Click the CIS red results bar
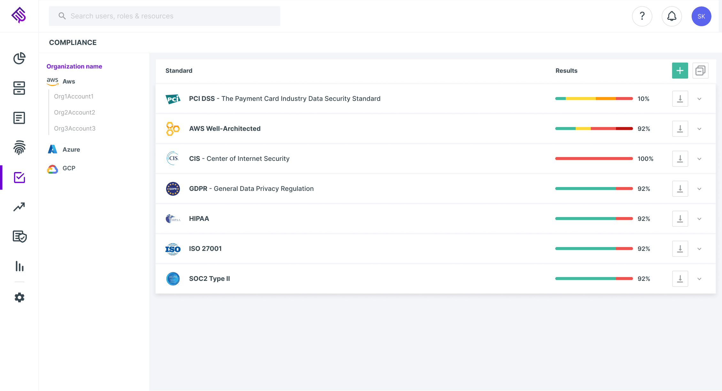The height and width of the screenshot is (391, 722). point(594,159)
